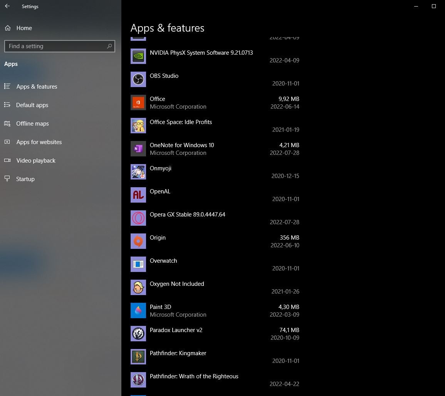
Task: Click the 2021-01-26 install date
Action: 285,291
